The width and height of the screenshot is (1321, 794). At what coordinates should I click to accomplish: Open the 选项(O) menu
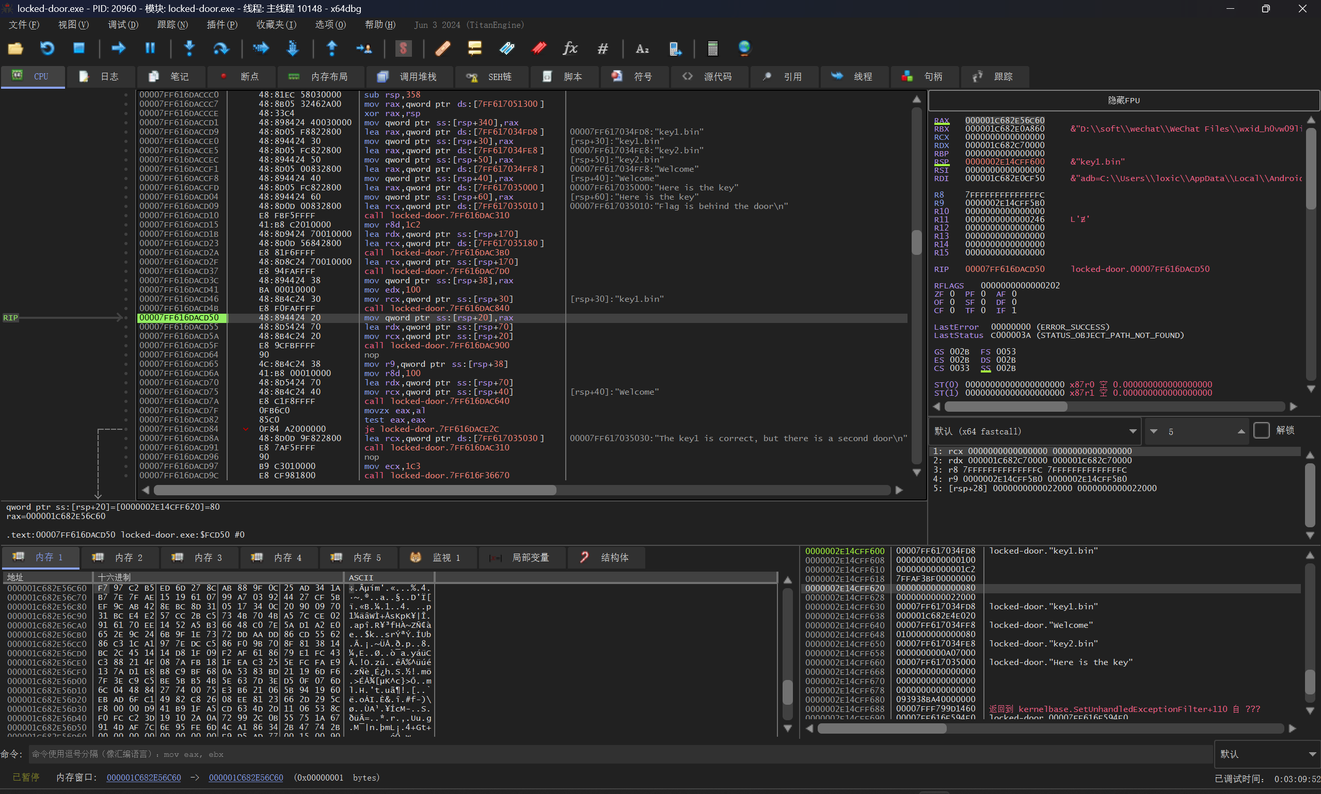pyautogui.click(x=330, y=25)
